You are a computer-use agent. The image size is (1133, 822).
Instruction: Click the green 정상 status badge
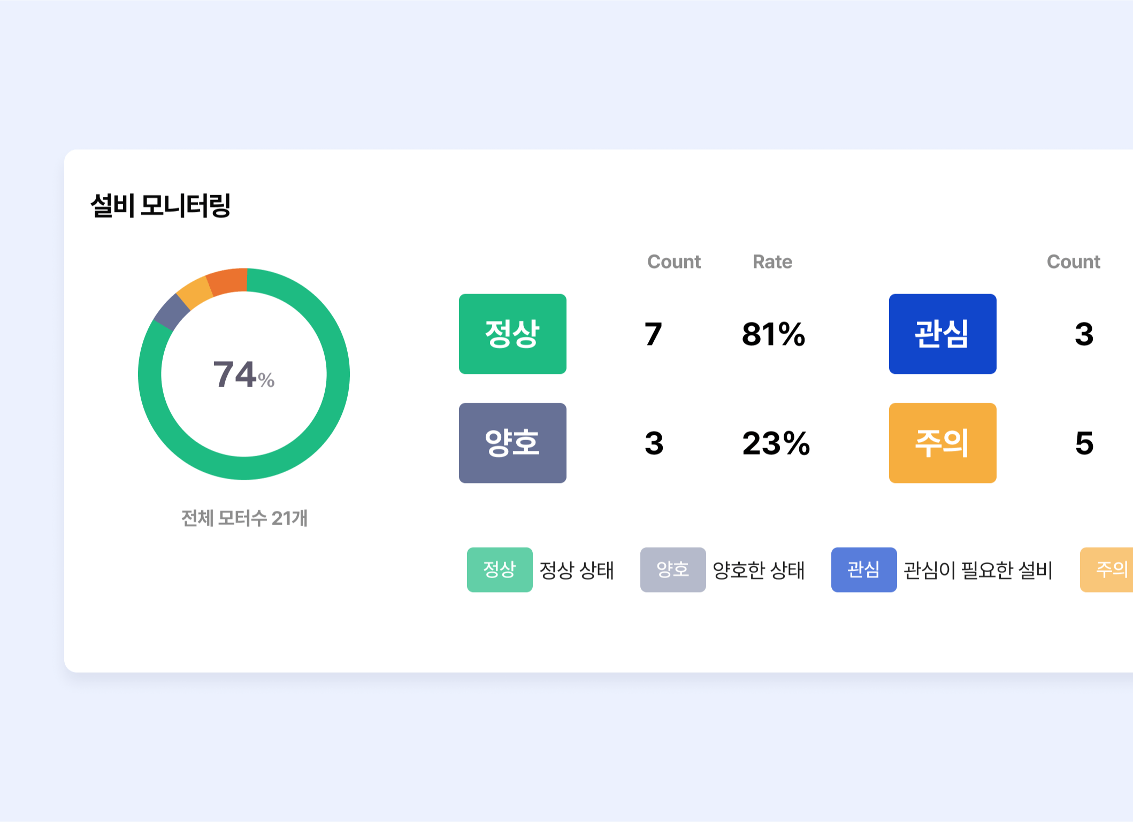[512, 334]
